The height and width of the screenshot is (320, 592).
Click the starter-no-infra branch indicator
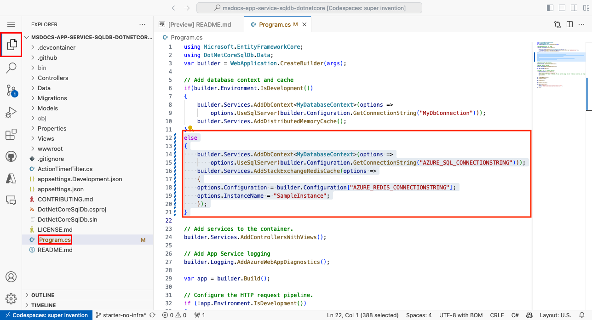[120, 315]
